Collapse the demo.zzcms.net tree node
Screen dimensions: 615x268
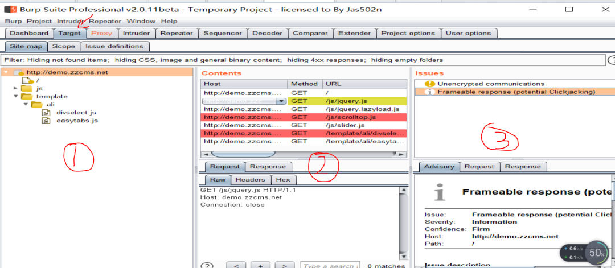(x=6, y=72)
